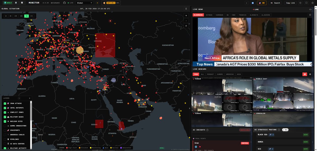Uncheck the Iran Attacks layer
The width and height of the screenshot is (317, 151).
click(x=5, y=103)
